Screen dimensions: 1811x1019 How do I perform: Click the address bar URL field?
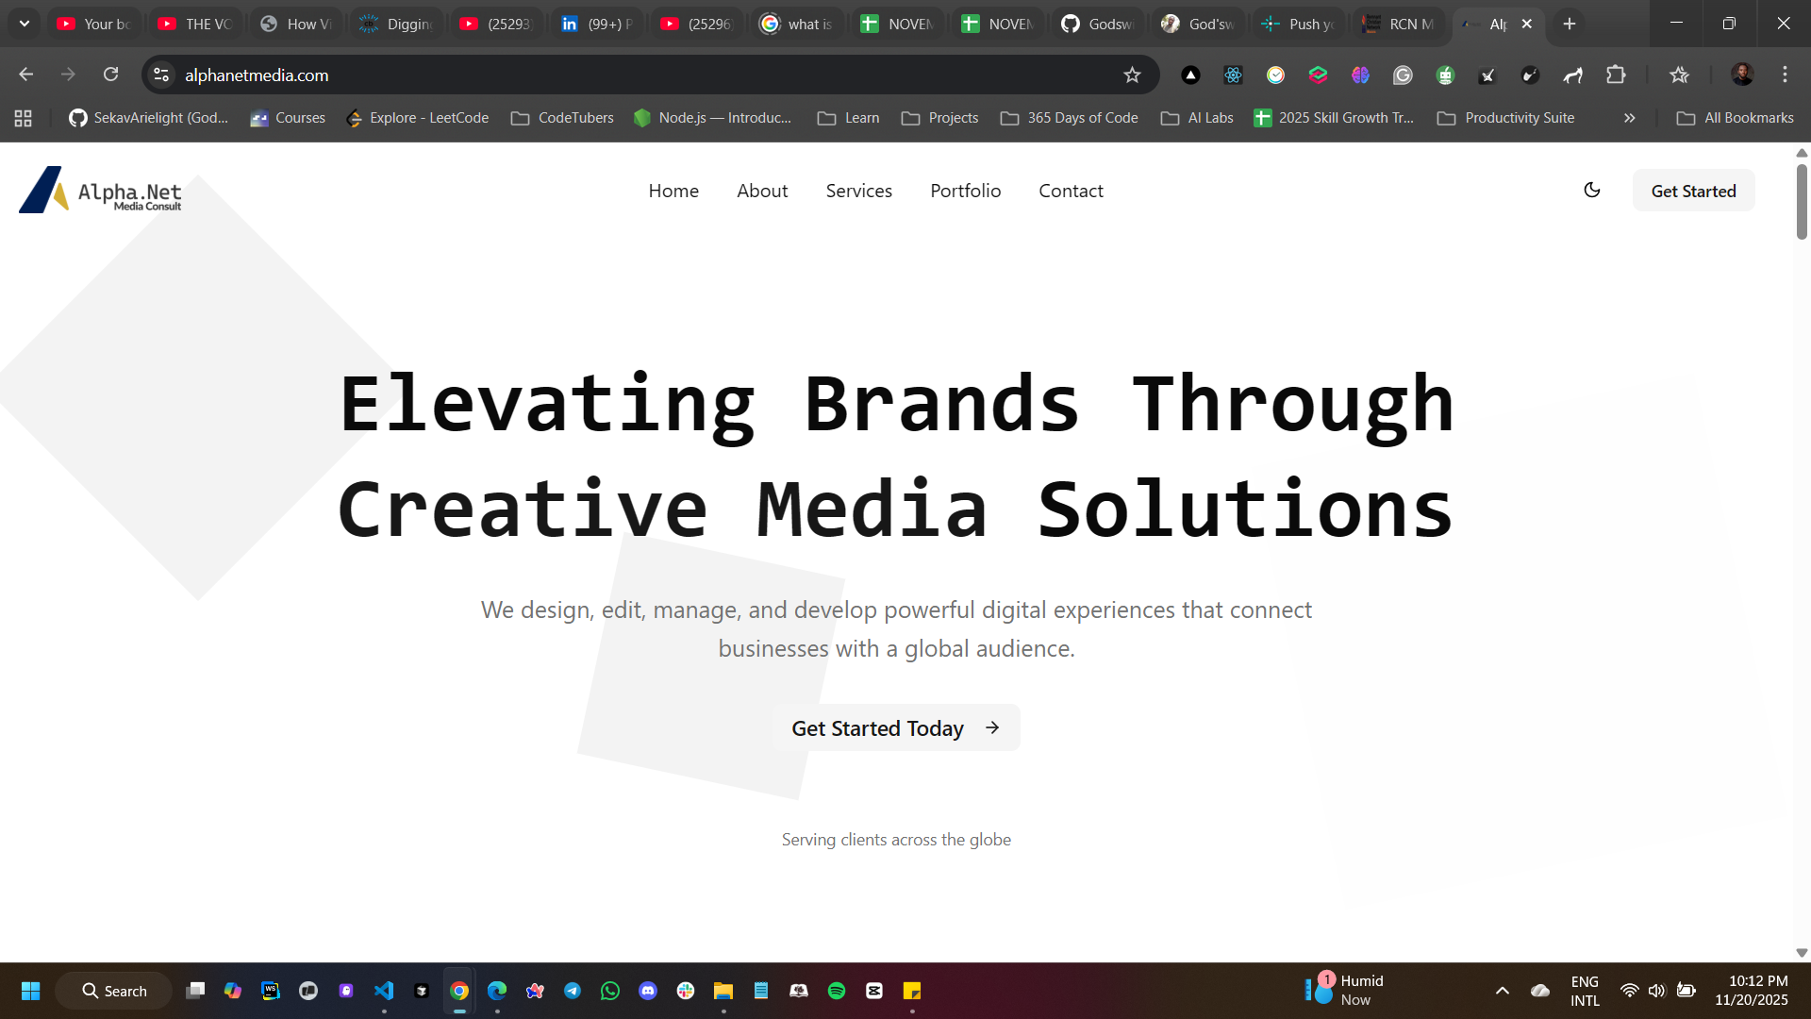(x=641, y=75)
